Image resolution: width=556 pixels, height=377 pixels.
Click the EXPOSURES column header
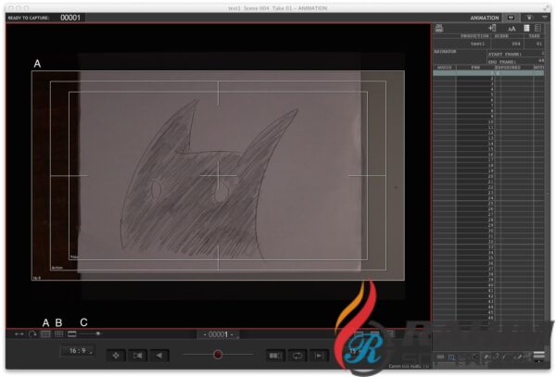[508, 68]
